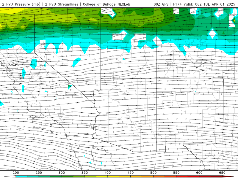Click the 'F174' forecast hour text
Image resolution: width=238 pixels, height=178 pixels.
pyautogui.click(x=178, y=4)
